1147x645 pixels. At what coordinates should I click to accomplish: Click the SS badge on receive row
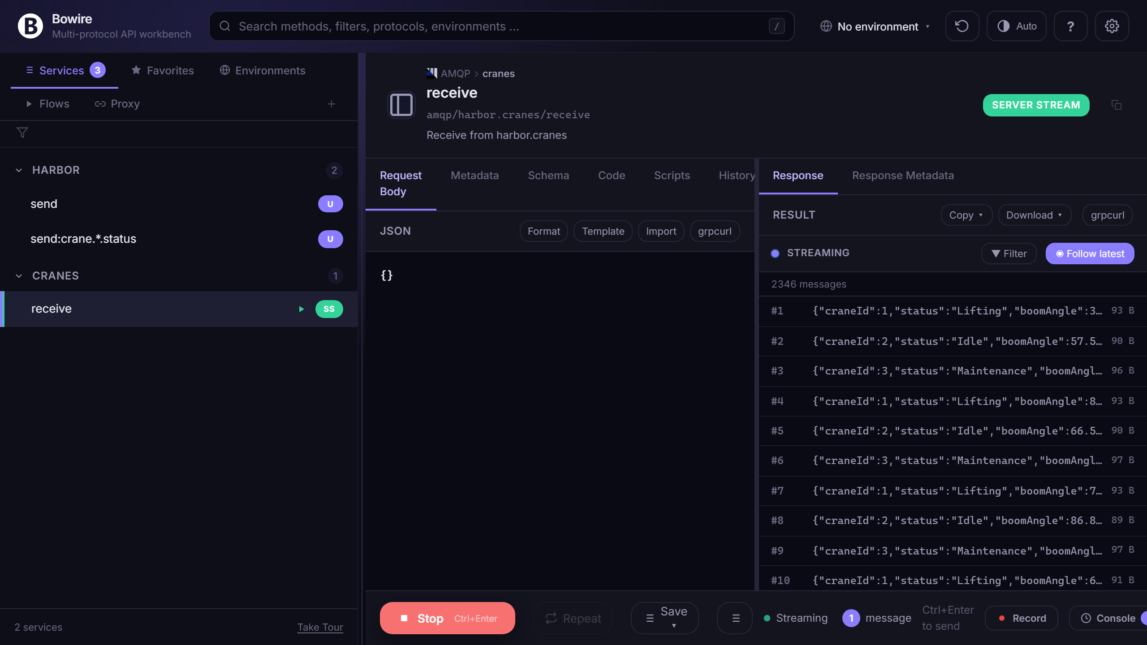click(x=329, y=309)
